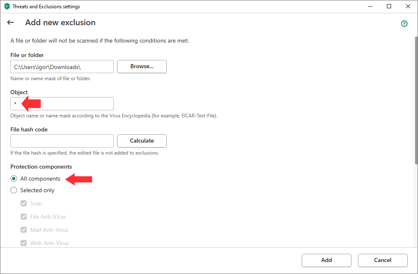Viewport: 418px width, 274px height.
Task: Click the 'Name or name mask of file or folder.' hint
Action: click(50, 79)
